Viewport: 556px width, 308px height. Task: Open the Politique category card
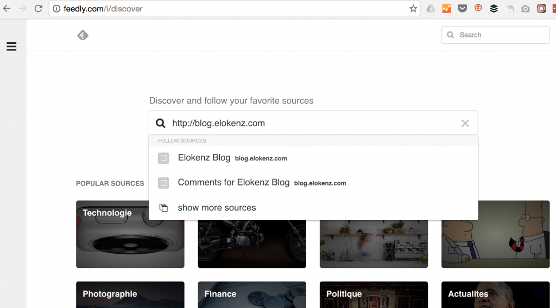(x=374, y=294)
